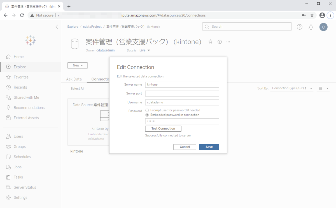
Task: Click the Tableau logo in sidebar
Action: [30, 41]
